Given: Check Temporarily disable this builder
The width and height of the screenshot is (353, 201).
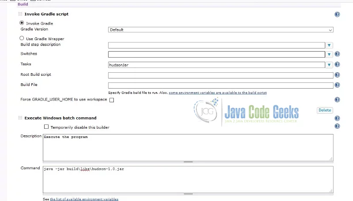Looking at the screenshot, I should [x=46, y=127].
